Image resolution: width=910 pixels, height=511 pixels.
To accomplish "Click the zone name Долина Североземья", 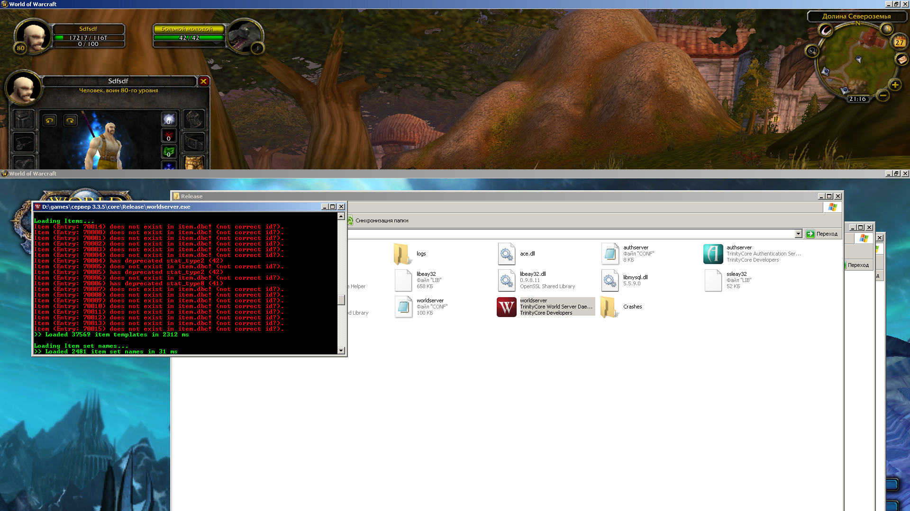I will point(856,16).
